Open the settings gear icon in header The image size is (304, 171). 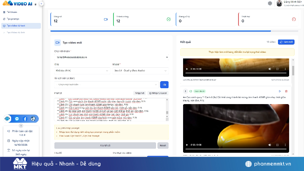270,3
